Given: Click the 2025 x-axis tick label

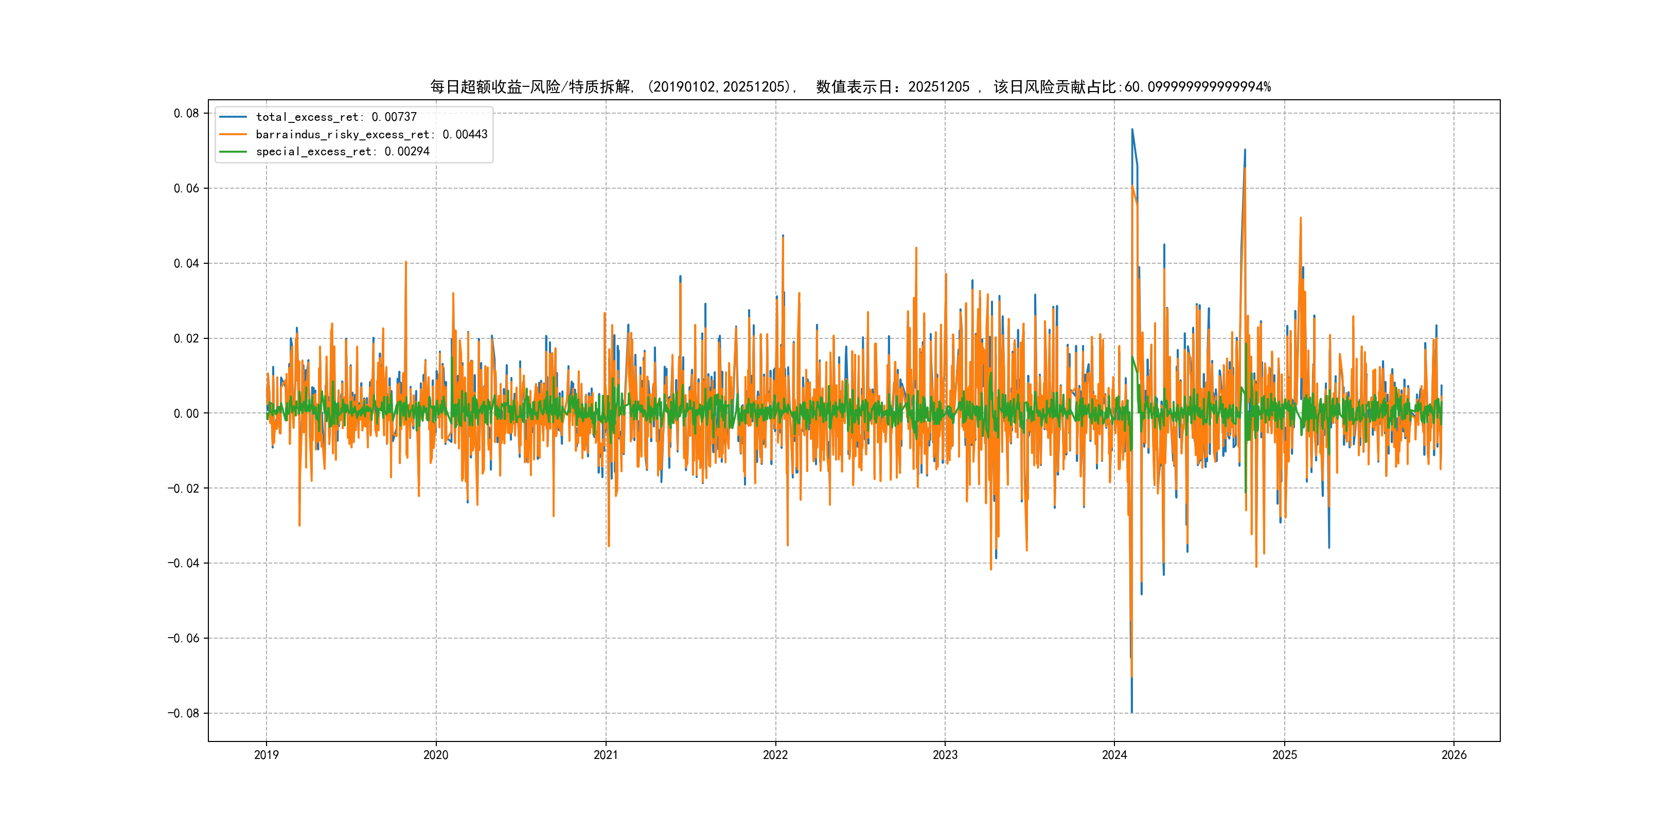Looking at the screenshot, I should click(1285, 755).
